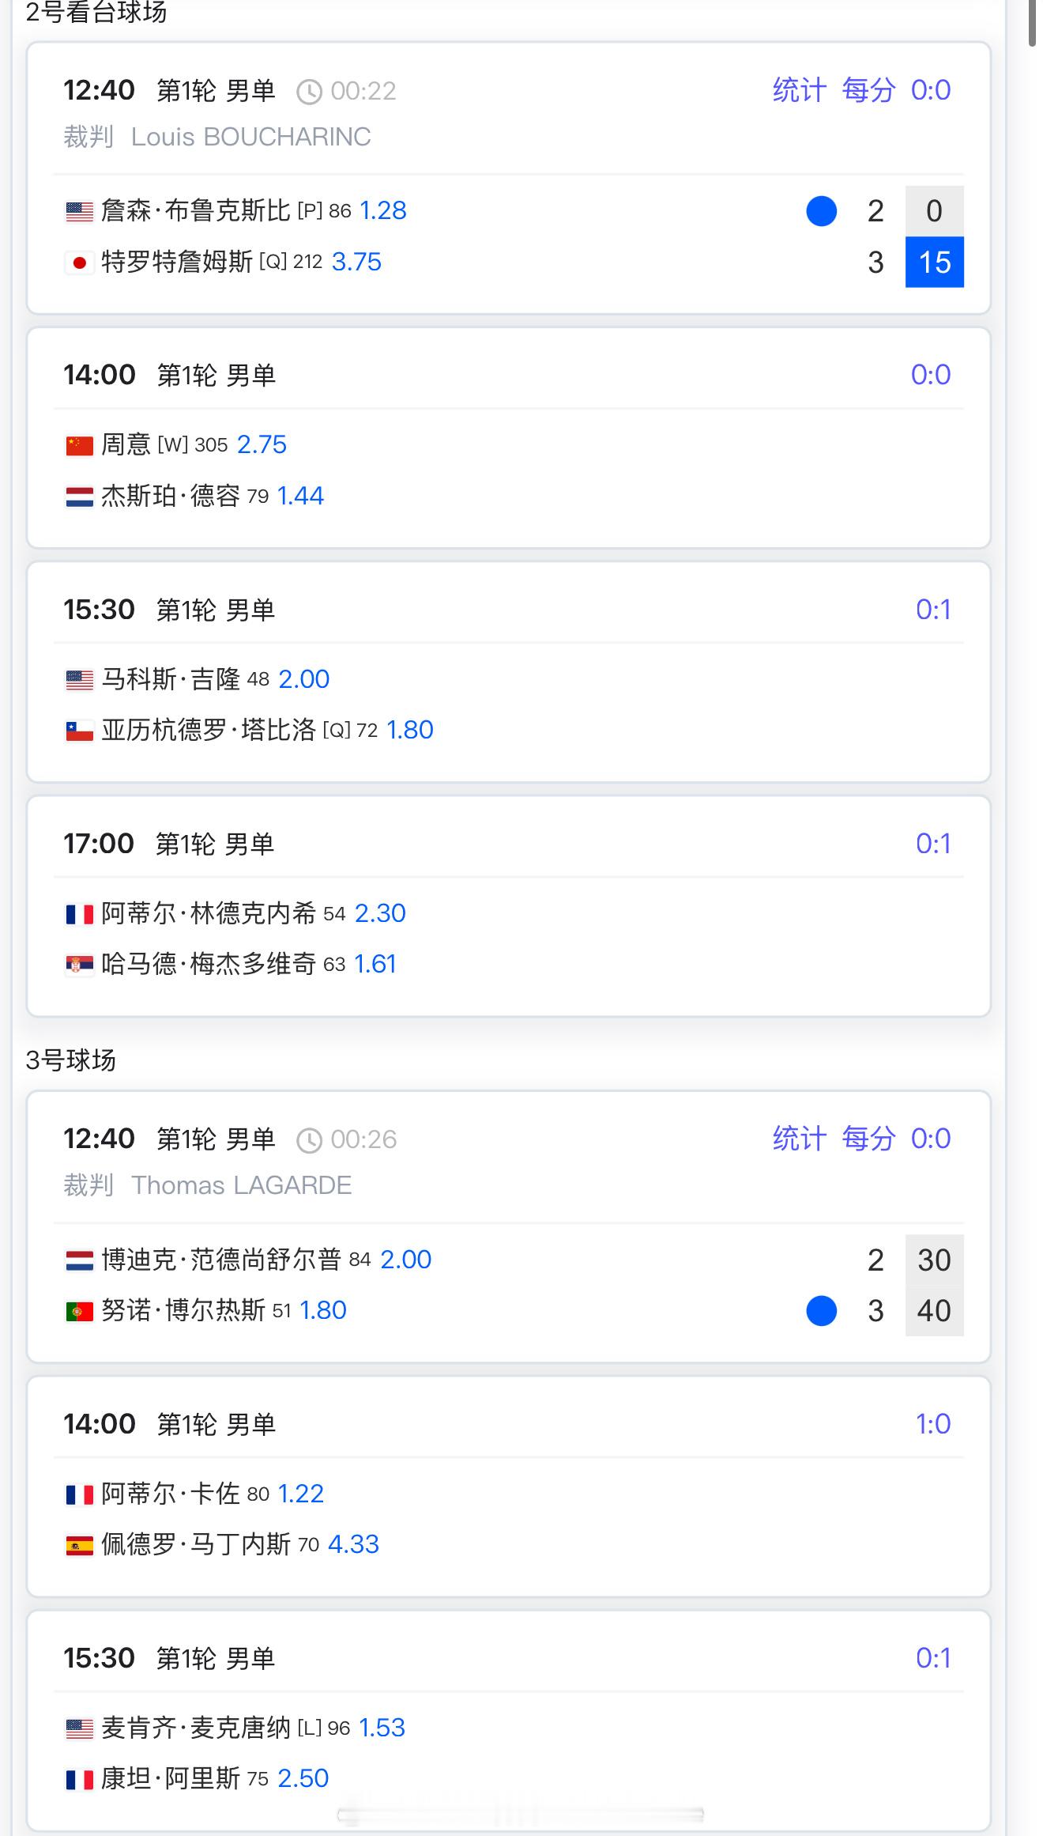Click the 2.75 odds for 周意
Screen dimensions: 1043x1836
pos(262,444)
